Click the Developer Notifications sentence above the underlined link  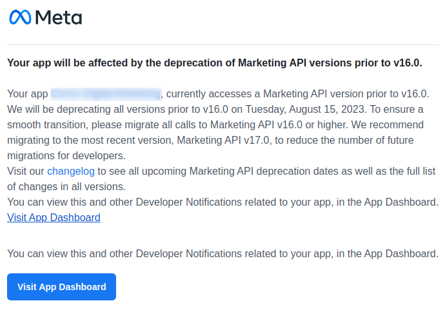coord(222,202)
